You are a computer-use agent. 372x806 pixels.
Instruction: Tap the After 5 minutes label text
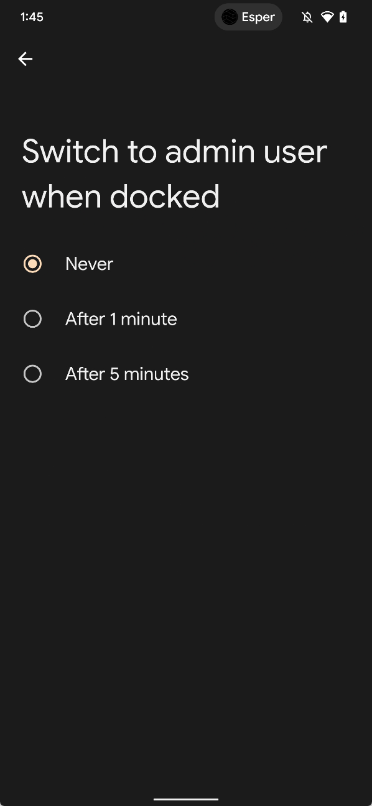[126, 374]
